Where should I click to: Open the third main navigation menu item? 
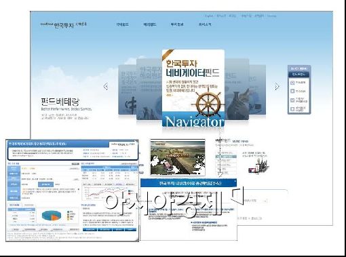[177, 24]
